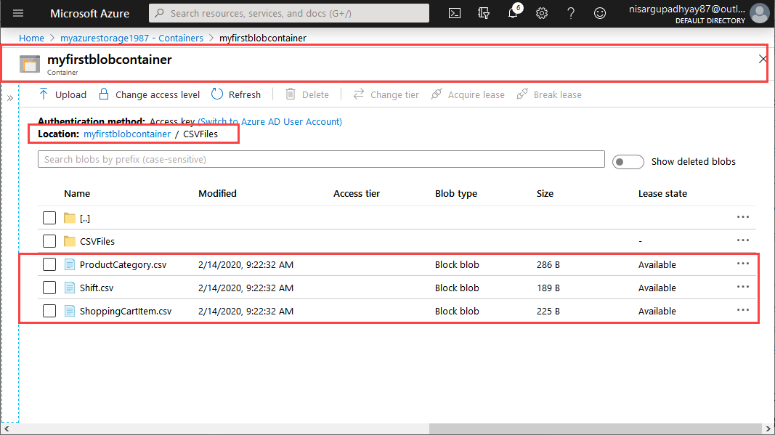The width and height of the screenshot is (775, 435).
Task: Open more options for ProductCategory.csv
Action: coord(742,264)
